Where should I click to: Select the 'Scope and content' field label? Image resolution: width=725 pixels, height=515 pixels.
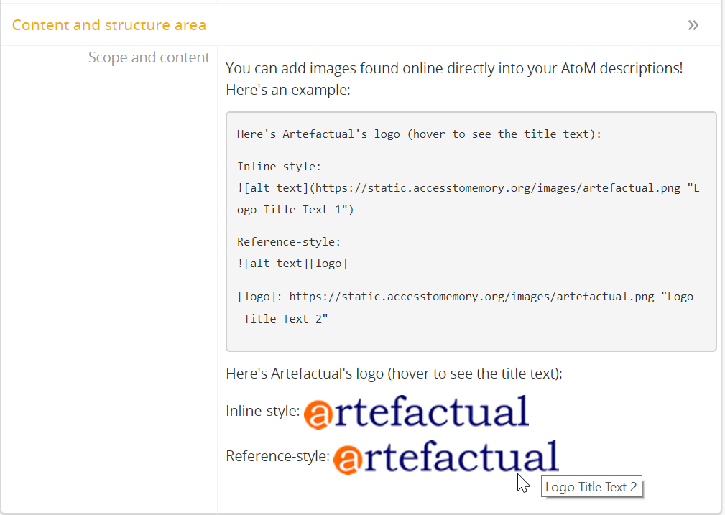[x=149, y=57]
